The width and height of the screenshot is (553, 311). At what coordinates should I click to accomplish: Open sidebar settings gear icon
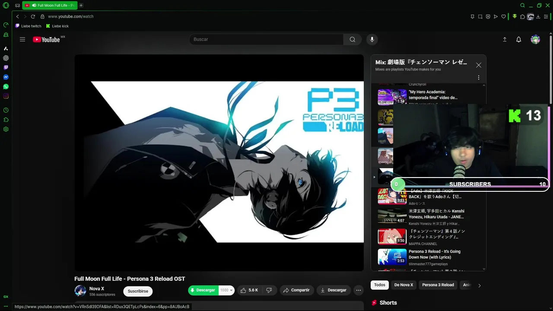coord(6,129)
